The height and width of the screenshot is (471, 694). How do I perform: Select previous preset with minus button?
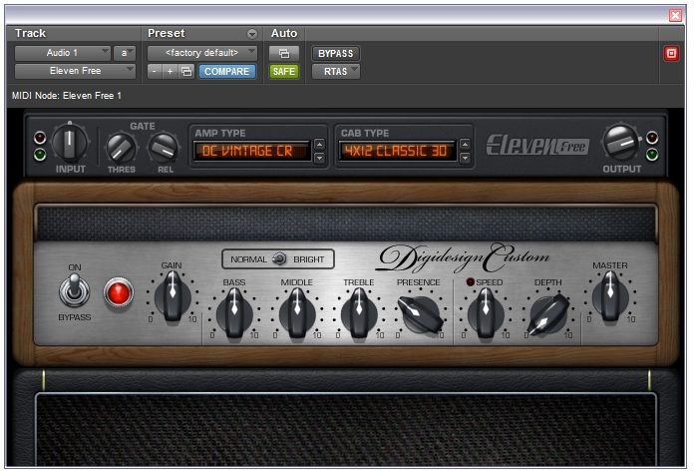tap(154, 71)
